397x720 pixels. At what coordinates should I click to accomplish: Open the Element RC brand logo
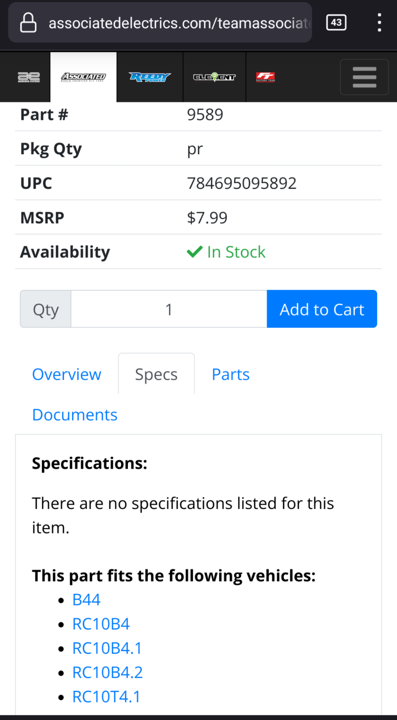coord(214,77)
